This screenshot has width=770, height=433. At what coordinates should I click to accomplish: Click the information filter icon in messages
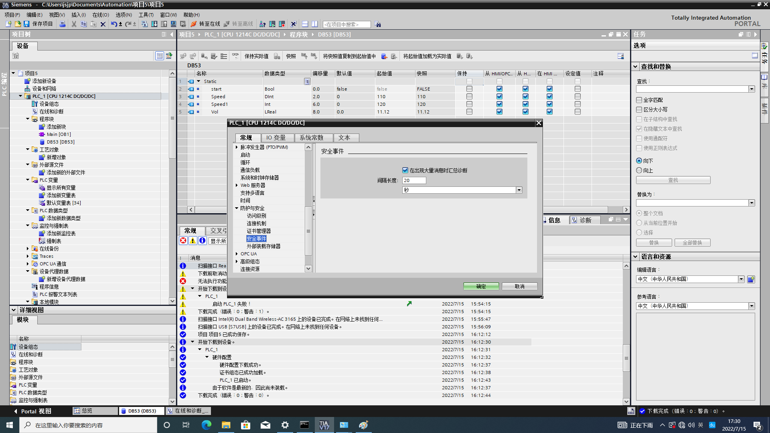[203, 241]
